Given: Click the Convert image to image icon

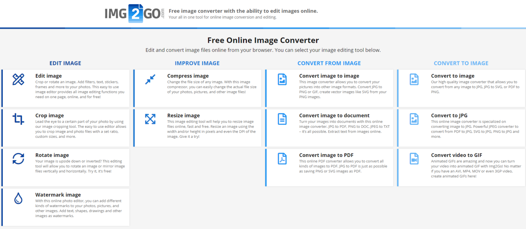Looking at the screenshot, I should click(282, 79).
